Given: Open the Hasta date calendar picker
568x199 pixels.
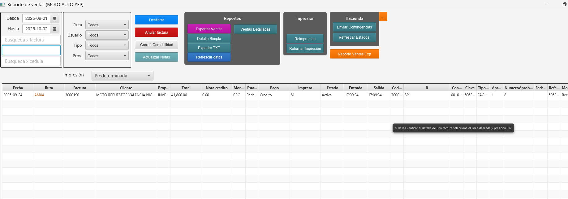Looking at the screenshot, I should pos(54,29).
